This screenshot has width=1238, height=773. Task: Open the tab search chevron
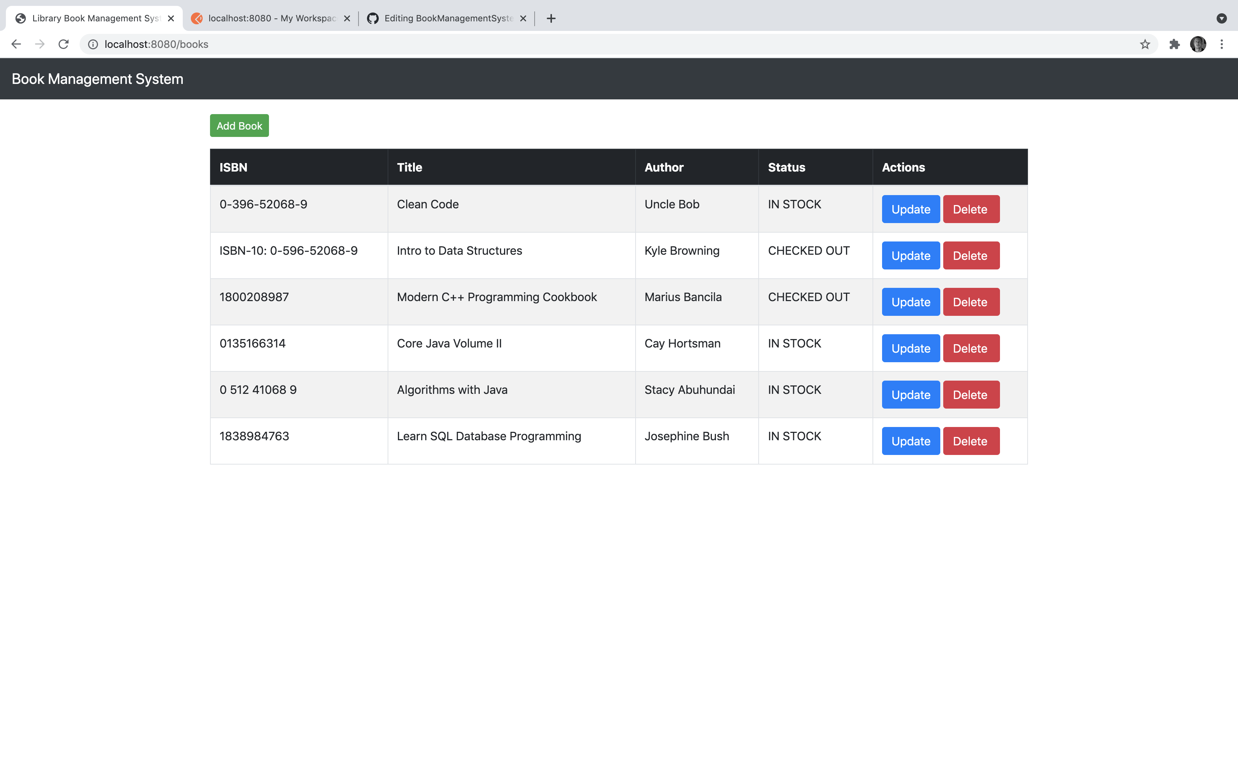(x=1223, y=18)
